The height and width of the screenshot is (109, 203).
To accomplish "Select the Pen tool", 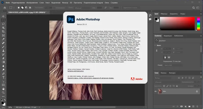I will click(3, 74).
